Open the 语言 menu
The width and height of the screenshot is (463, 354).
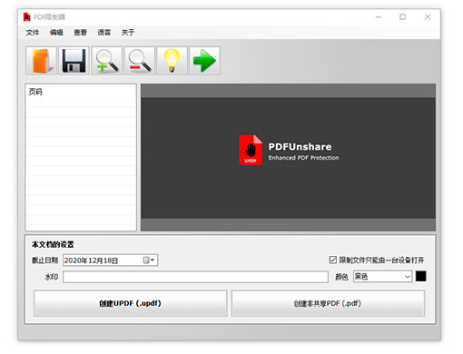pyautogui.click(x=104, y=33)
